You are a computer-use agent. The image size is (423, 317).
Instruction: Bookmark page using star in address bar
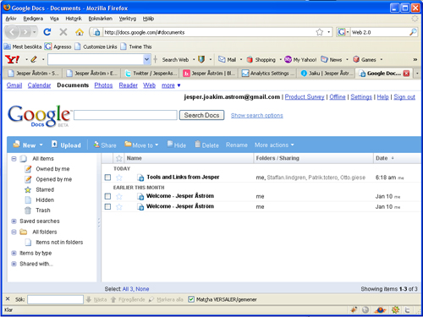coord(319,32)
